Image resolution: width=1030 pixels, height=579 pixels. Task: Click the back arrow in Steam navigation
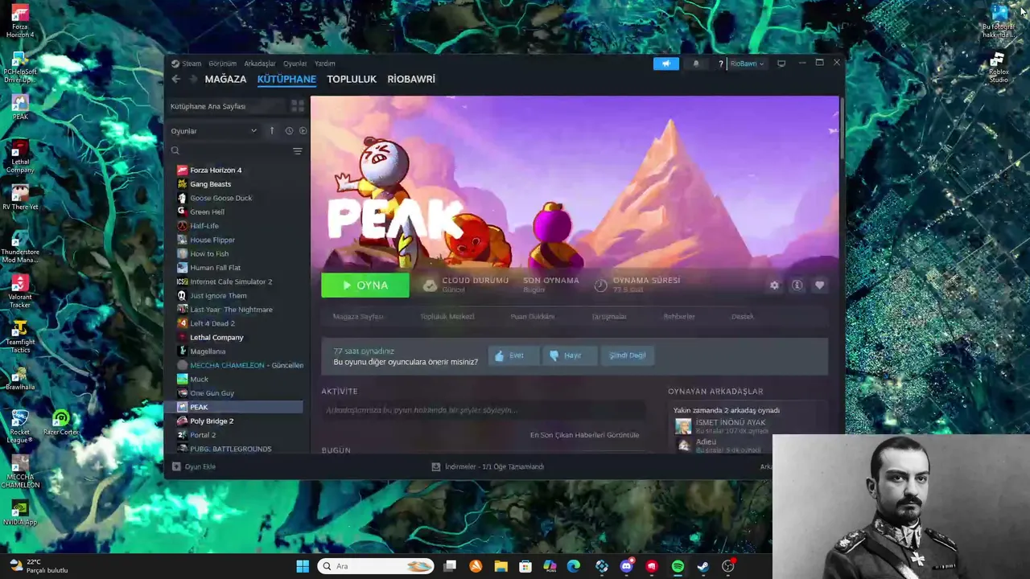tap(175, 79)
